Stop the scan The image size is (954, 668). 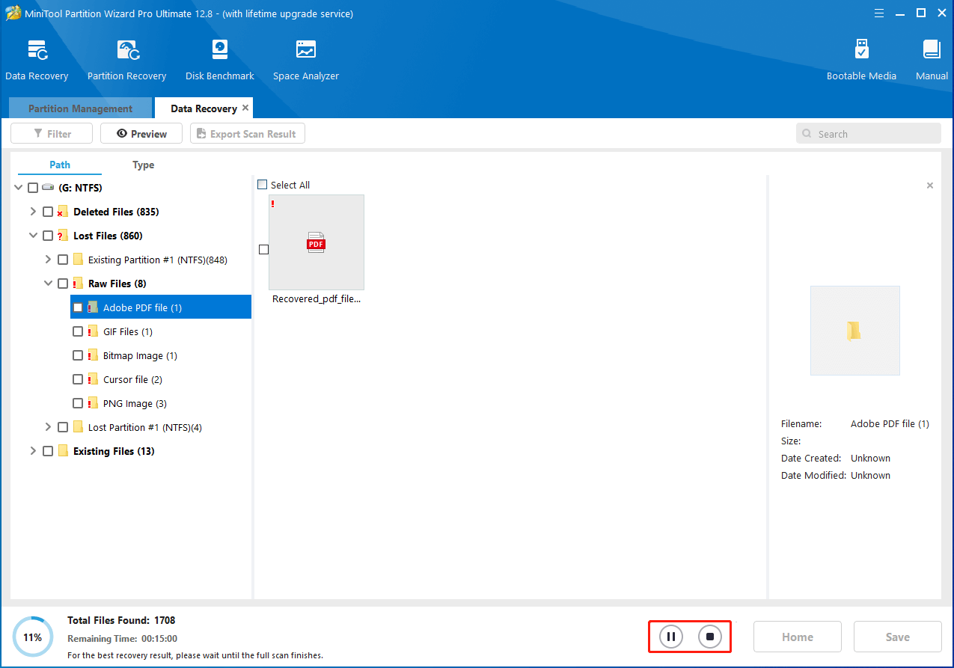coord(710,637)
